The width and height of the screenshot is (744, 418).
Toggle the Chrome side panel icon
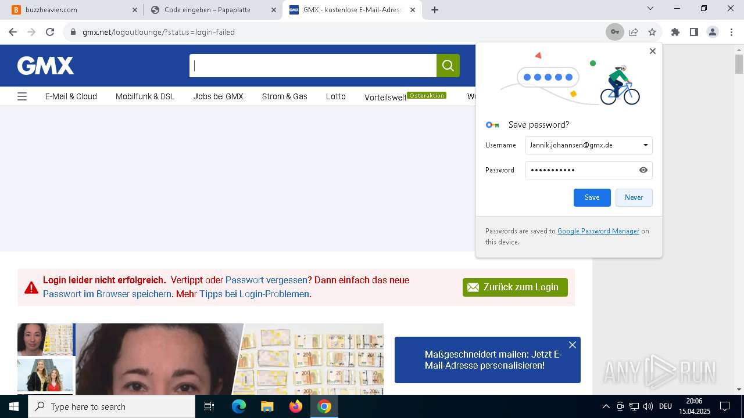pyautogui.click(x=693, y=32)
